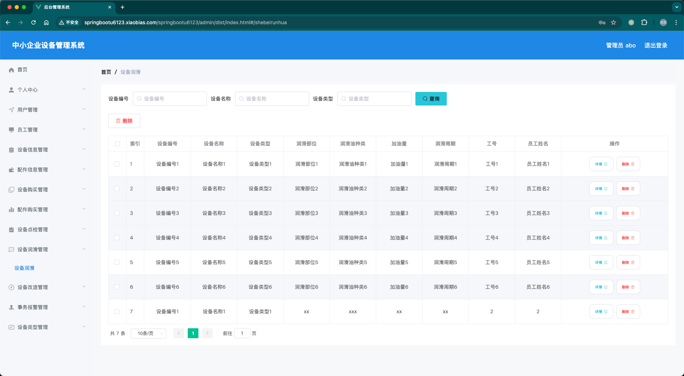
Task: Open the 设备点检管理 menu label
Action: 32,230
